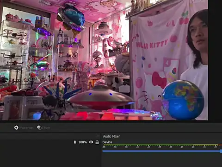Select the blue globe in the preview
Image resolution: width=222 pixels, height=167 pixels.
click(x=183, y=100)
